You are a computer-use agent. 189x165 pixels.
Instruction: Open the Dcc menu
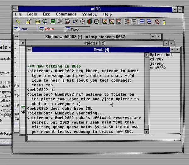(46, 14)
